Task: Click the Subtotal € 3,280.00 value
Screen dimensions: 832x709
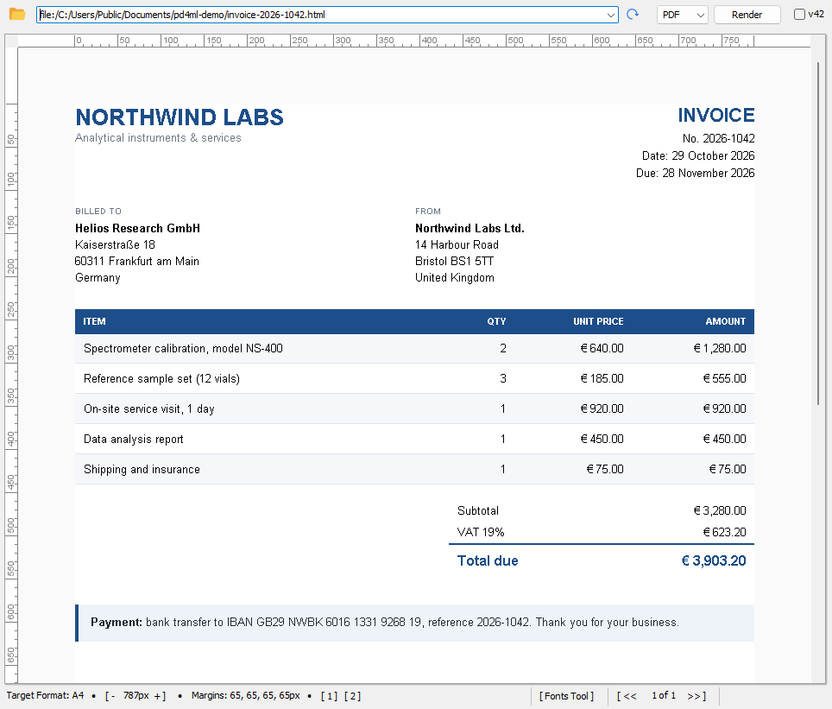Action: tap(720, 511)
